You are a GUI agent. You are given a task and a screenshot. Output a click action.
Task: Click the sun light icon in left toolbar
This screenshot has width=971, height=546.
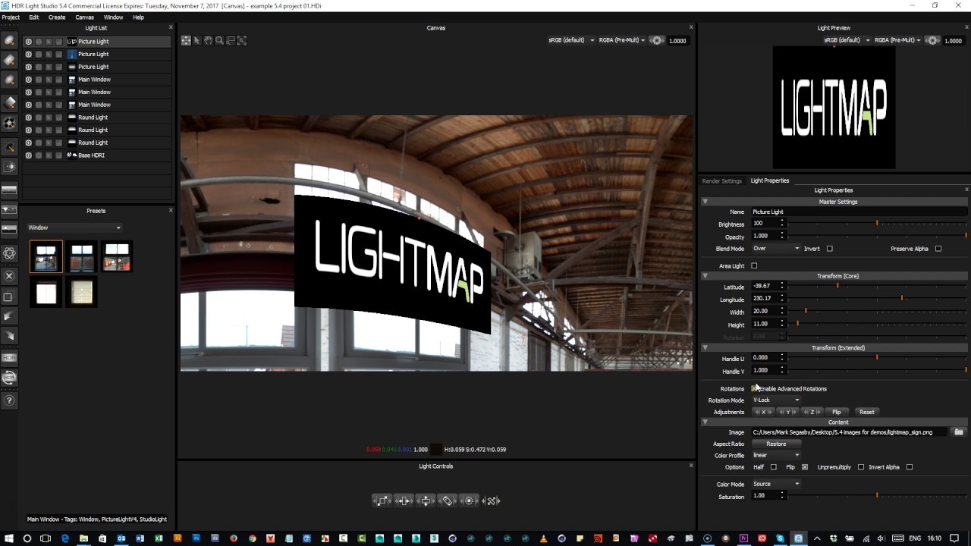click(10, 166)
